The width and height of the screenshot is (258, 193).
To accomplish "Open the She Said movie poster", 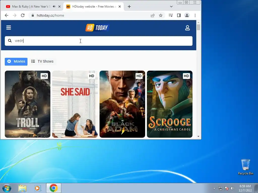I will click(x=75, y=104).
